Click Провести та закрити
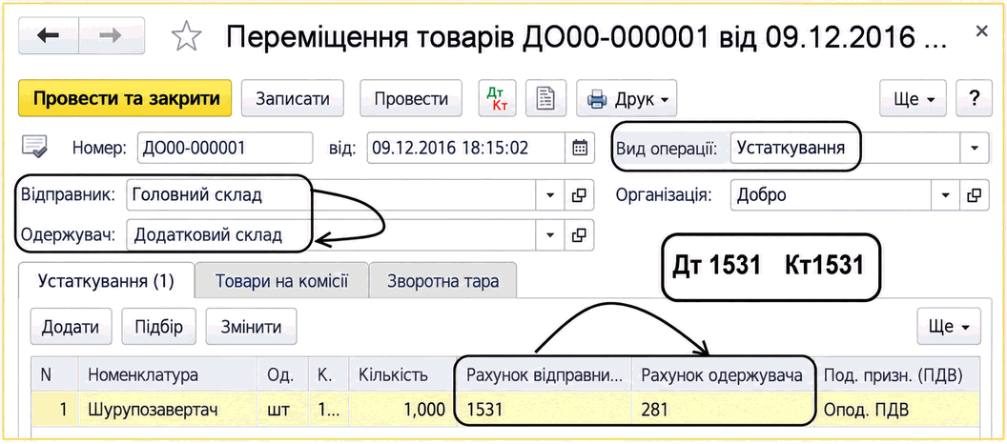1007x444 pixels. point(125,98)
